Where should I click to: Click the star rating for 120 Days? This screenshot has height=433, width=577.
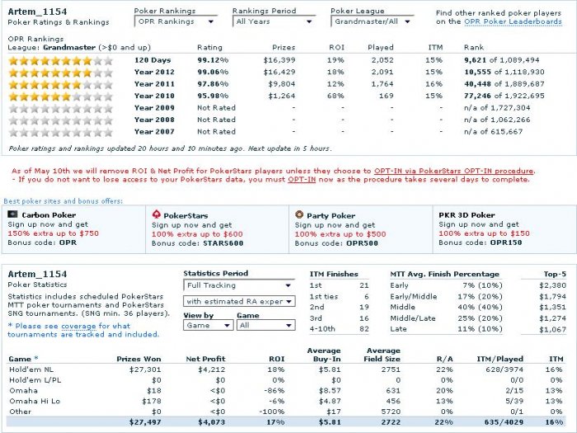(x=61, y=61)
